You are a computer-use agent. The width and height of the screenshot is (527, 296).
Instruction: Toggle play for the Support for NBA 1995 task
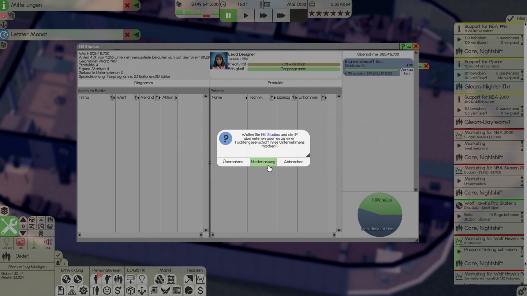(x=459, y=40)
